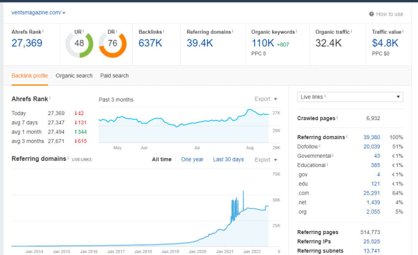Open the .com count 25,291 link
This screenshot has height=255, width=418.
click(x=372, y=193)
